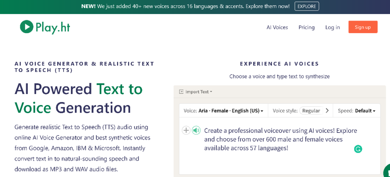Click 'AI VOICE GENERATOR & REALISTIC TEXT' tagline

84,67
